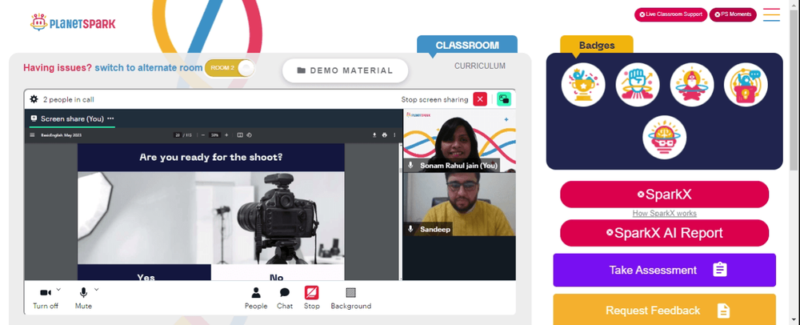Switch to the Curriculum tab
Image resolution: width=800 pixels, height=325 pixels.
point(479,66)
